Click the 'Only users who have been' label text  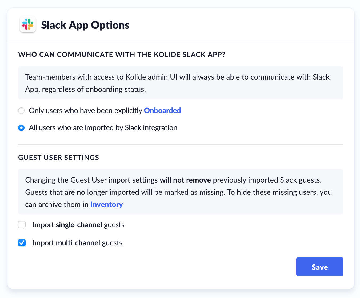pos(85,111)
